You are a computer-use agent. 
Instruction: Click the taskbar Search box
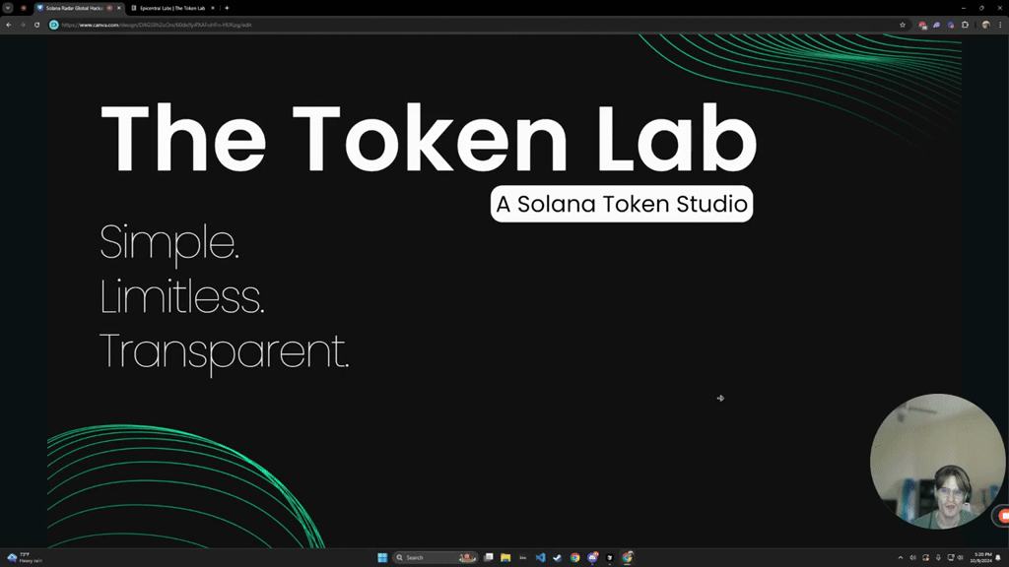(435, 557)
